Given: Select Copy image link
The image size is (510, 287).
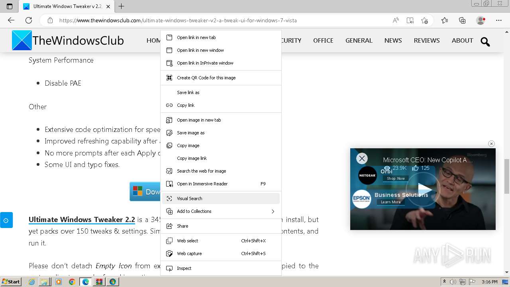Looking at the screenshot, I should coord(221,158).
